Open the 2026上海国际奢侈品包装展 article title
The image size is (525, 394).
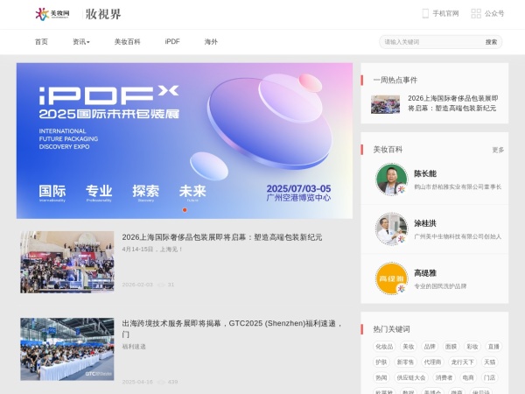tap(222, 237)
